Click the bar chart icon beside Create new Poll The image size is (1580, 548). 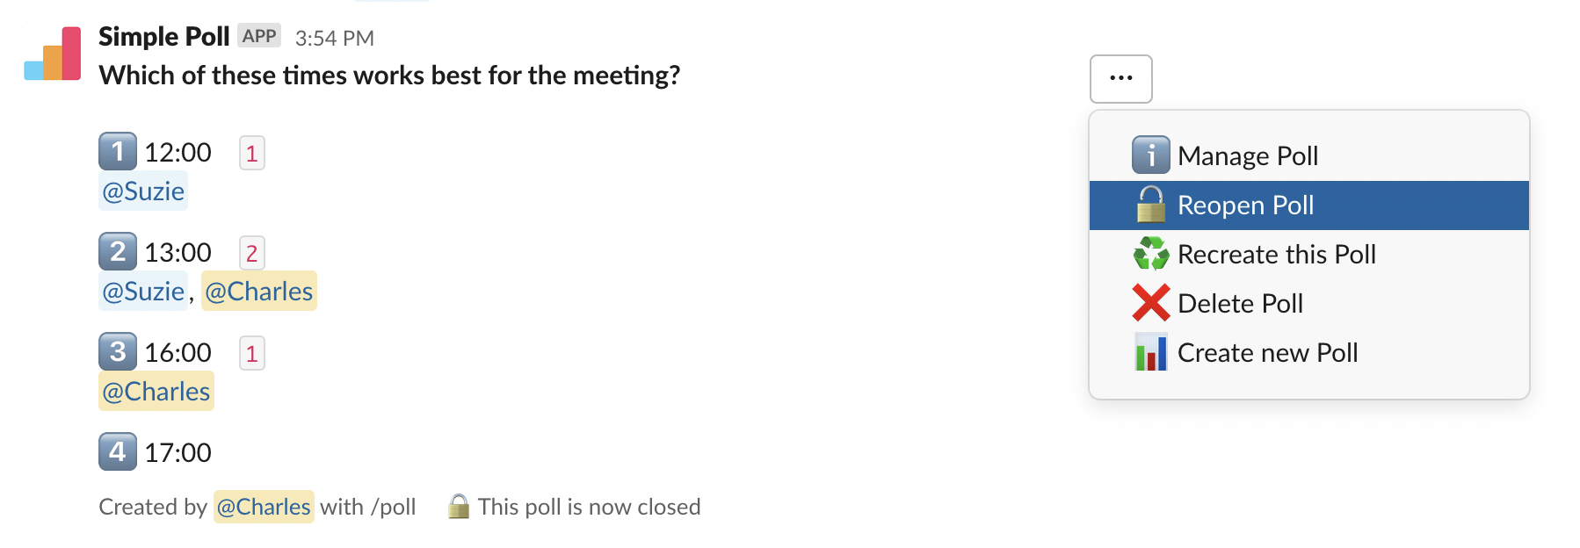coord(1152,352)
